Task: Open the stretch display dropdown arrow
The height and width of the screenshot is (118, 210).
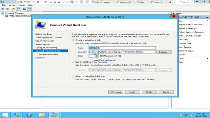Action: tap(90, 2)
